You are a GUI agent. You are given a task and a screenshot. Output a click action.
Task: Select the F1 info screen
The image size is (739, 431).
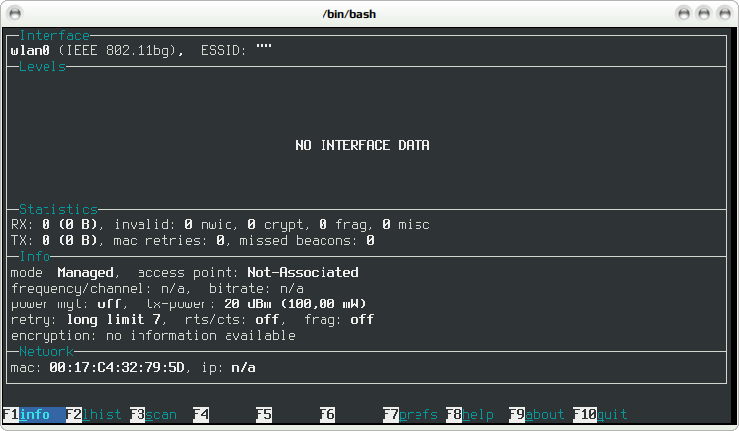pyautogui.click(x=34, y=415)
